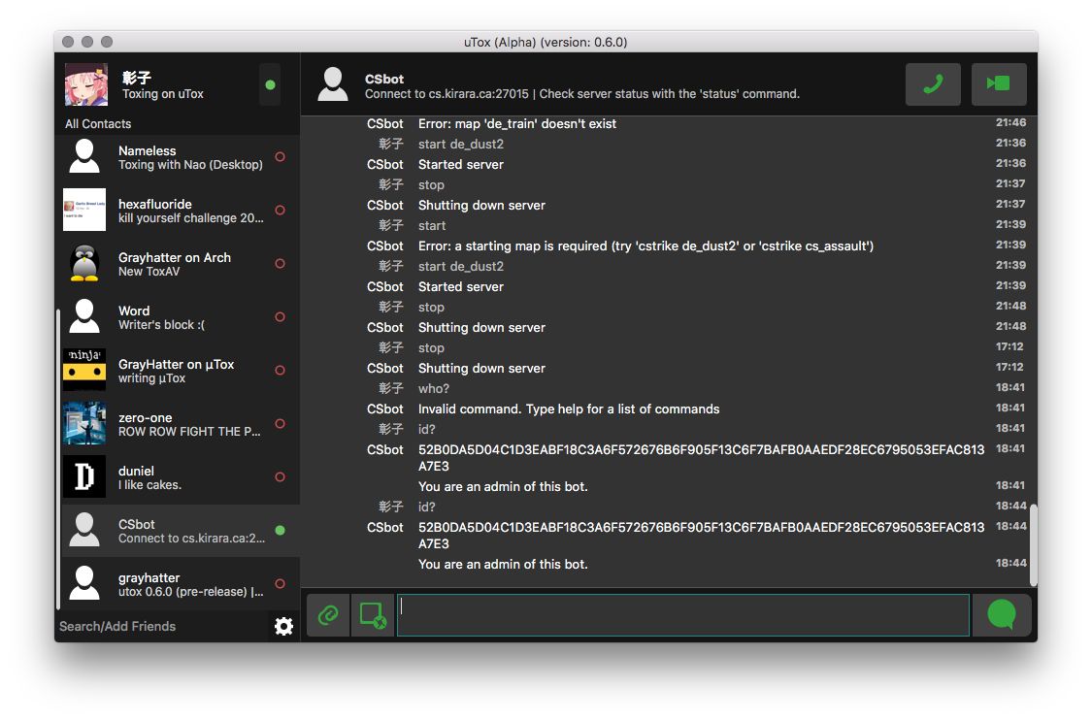Viewport: 1092px width, 720px height.
Task: Start a video call with CSbot
Action: (x=998, y=84)
